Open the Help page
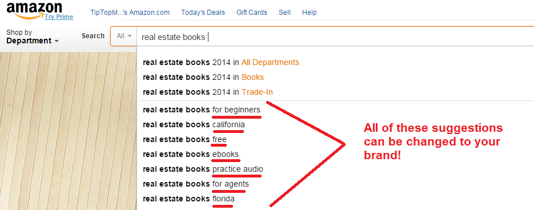The image size is (534, 210). pyautogui.click(x=309, y=13)
